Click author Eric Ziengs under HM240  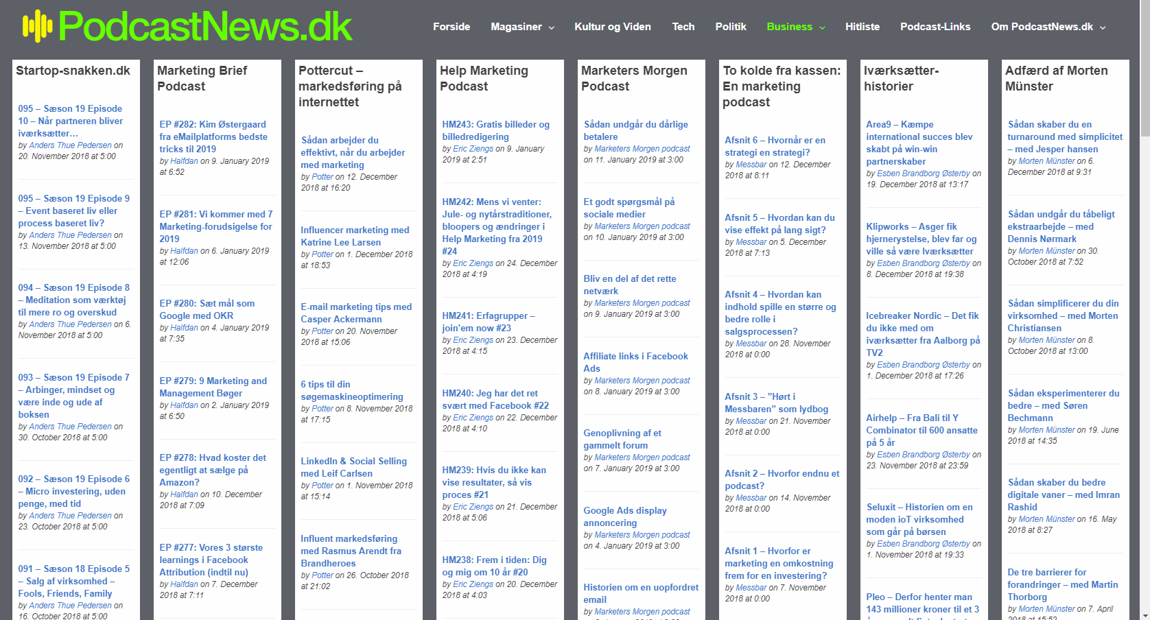click(x=473, y=418)
